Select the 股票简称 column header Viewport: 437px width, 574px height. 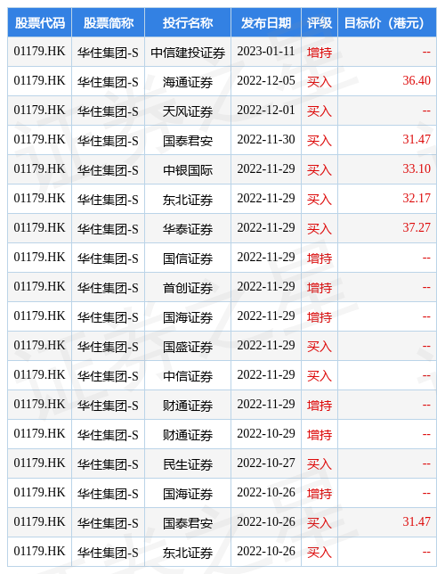tap(109, 22)
